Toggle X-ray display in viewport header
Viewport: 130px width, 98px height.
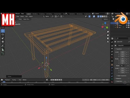[x=98, y=16]
